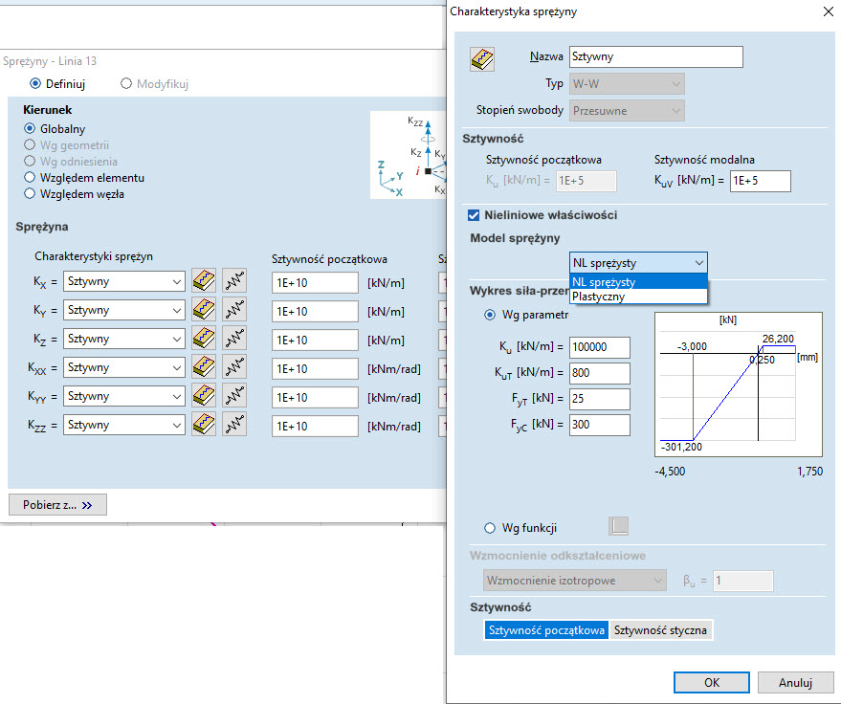Select the Względem elementu radio option
841x704 pixels.
(x=31, y=178)
